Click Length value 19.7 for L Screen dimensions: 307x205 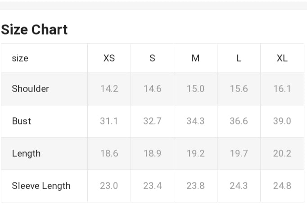(x=239, y=153)
